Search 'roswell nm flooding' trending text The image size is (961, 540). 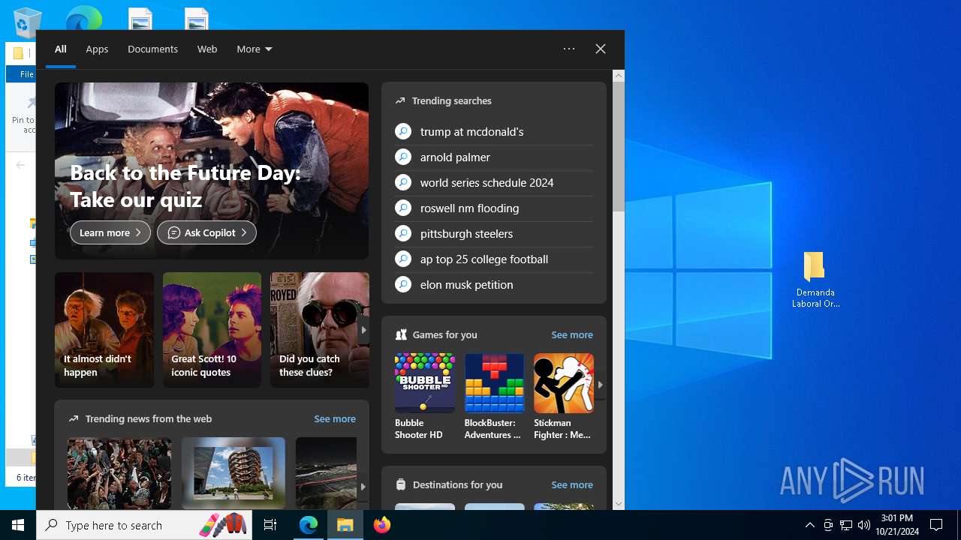(x=470, y=208)
